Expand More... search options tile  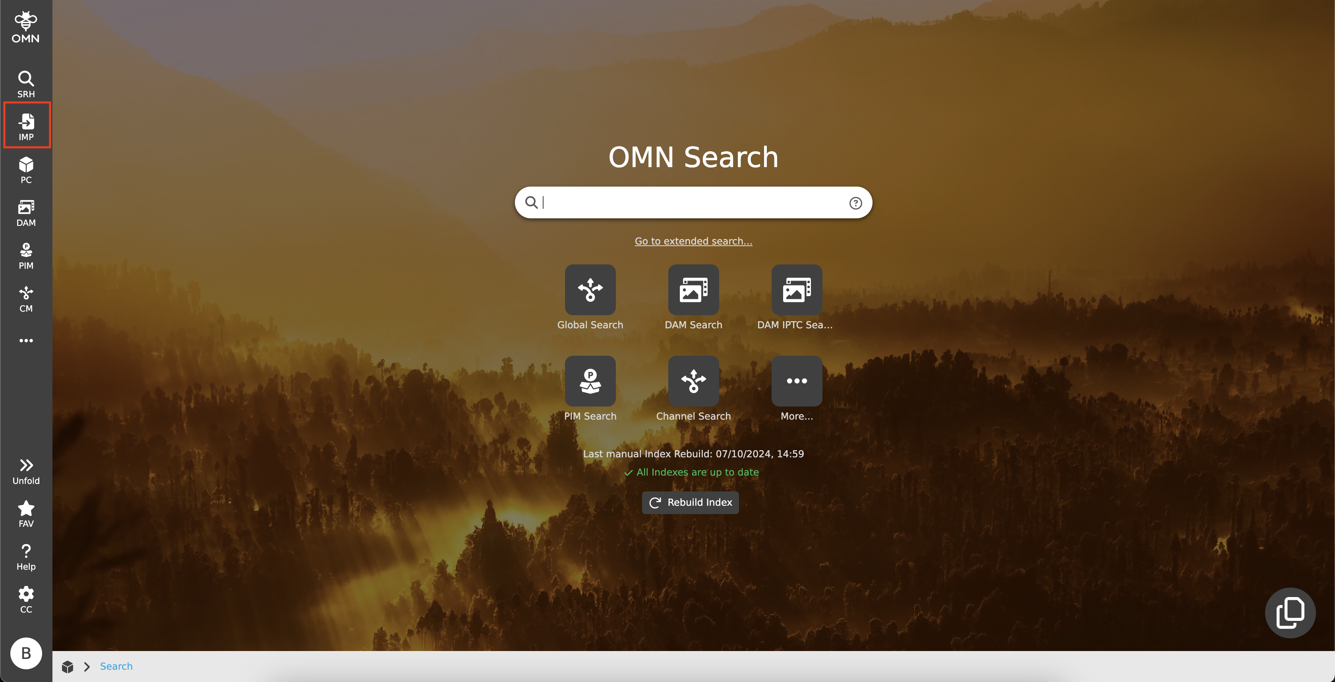[796, 381]
